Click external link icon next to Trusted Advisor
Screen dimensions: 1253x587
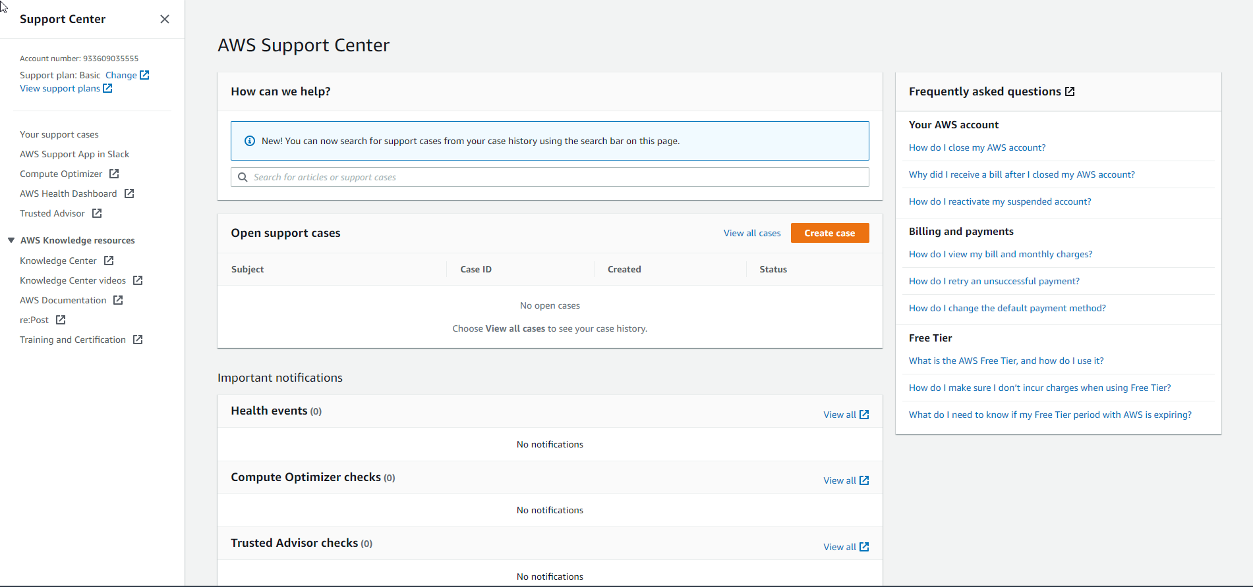pos(97,213)
